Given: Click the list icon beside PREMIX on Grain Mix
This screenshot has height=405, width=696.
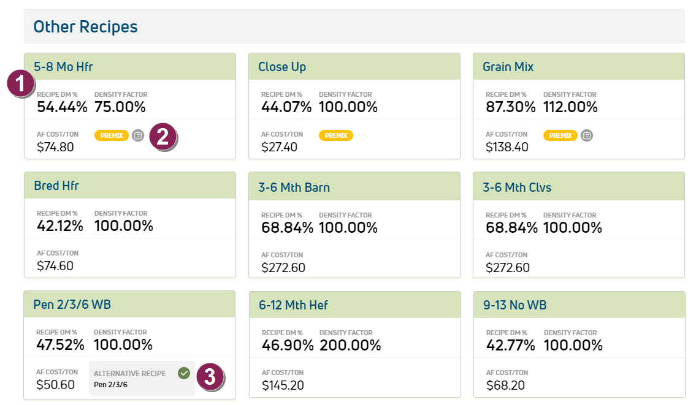Looking at the screenshot, I should point(587,135).
